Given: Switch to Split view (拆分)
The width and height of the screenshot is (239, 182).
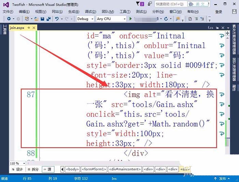Looking at the screenshot, I should [x=33, y=169].
